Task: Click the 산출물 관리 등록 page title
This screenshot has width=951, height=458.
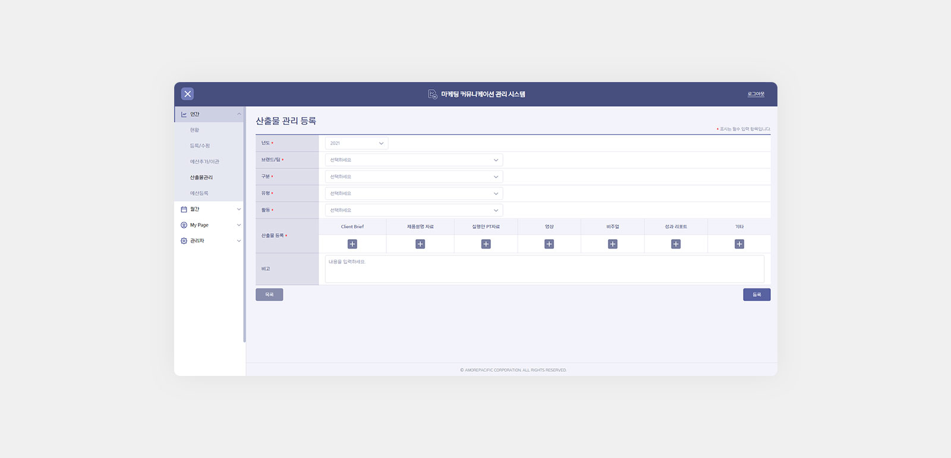Action: (286, 121)
